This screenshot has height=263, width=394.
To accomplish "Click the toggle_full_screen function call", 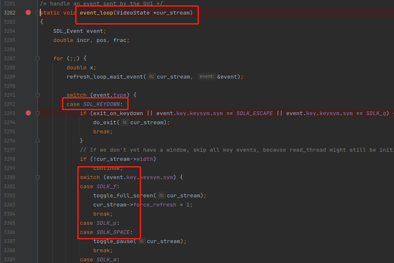I will pyautogui.click(x=124, y=196).
